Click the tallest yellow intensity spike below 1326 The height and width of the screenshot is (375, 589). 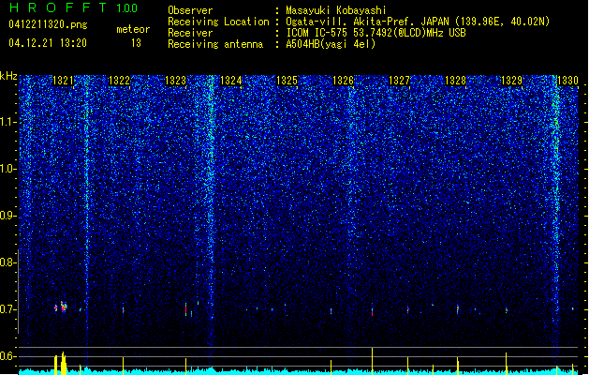tap(373, 361)
